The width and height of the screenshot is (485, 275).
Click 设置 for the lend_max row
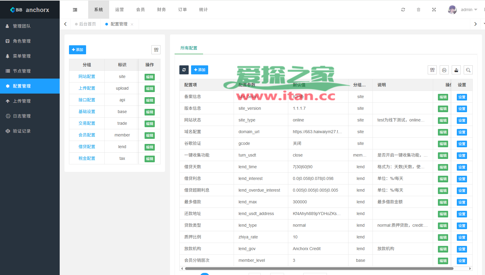462,202
